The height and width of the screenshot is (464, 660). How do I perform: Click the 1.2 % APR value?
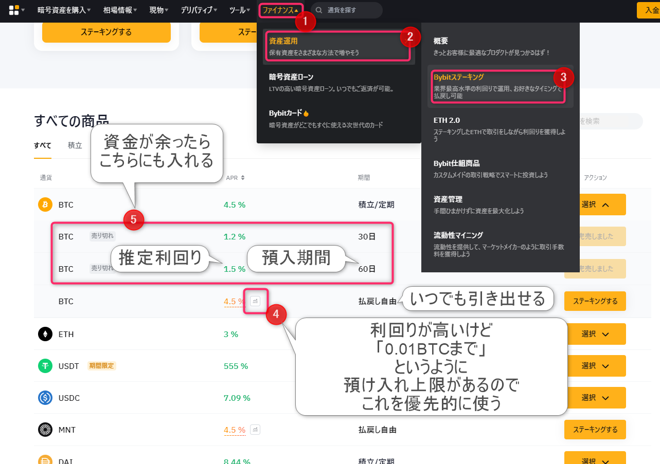pyautogui.click(x=235, y=237)
